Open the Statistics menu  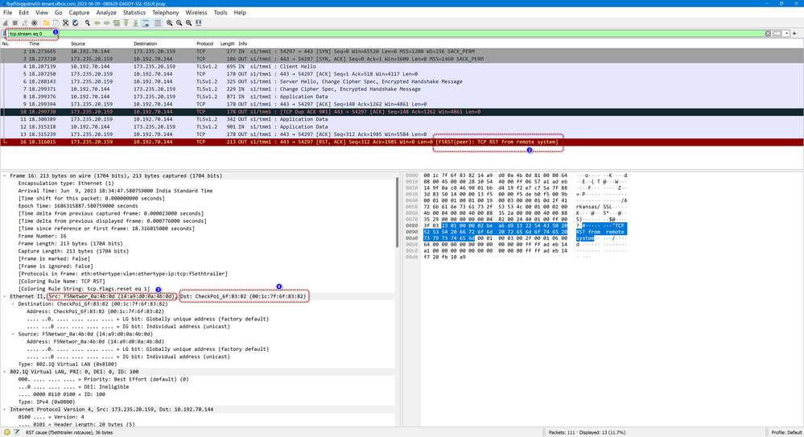[134, 13]
